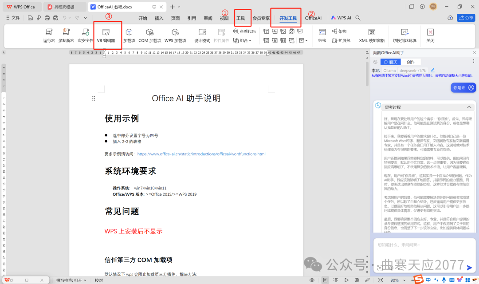
Task: Click the 架构 schema button
Action: click(x=339, y=31)
